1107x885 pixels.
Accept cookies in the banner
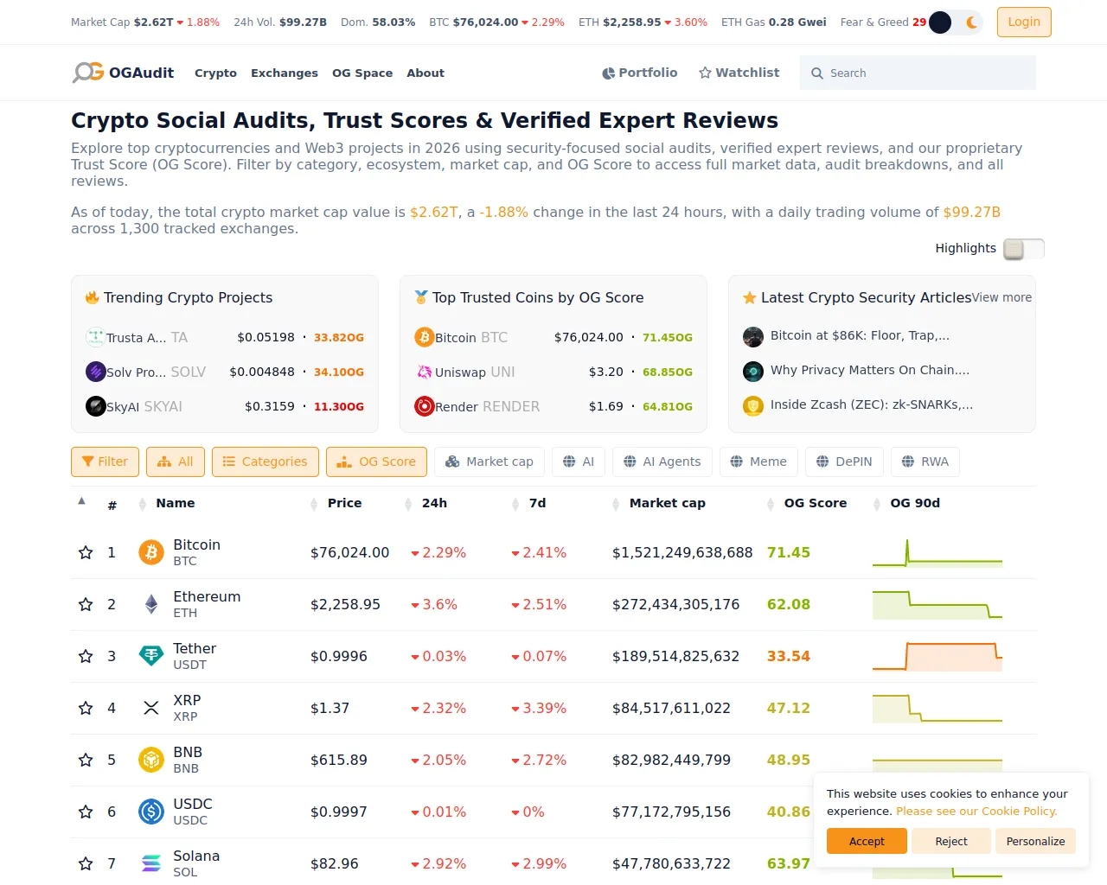(x=867, y=841)
